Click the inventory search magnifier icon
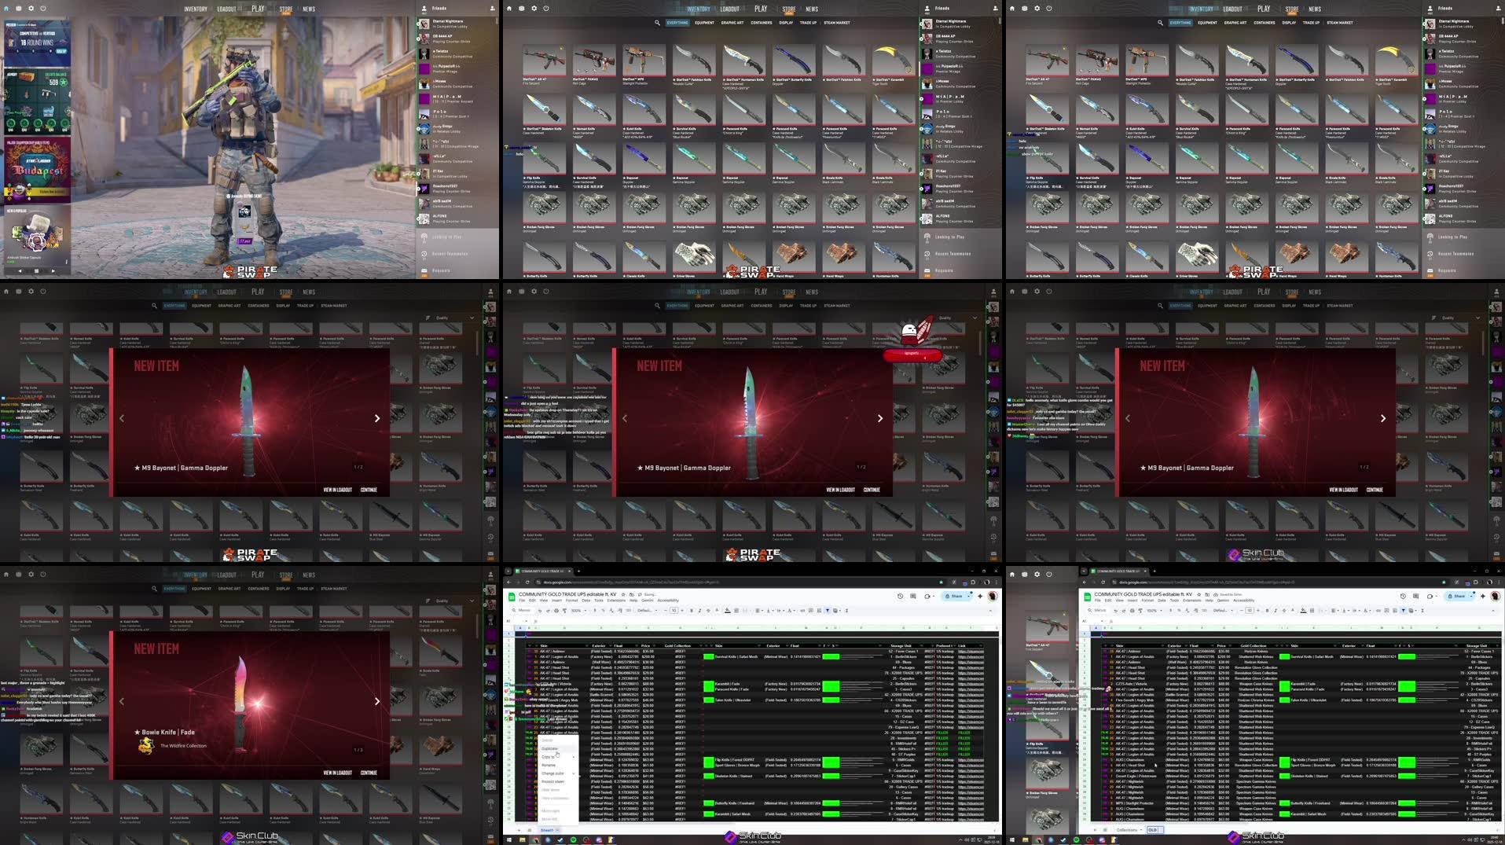 [x=658, y=23]
